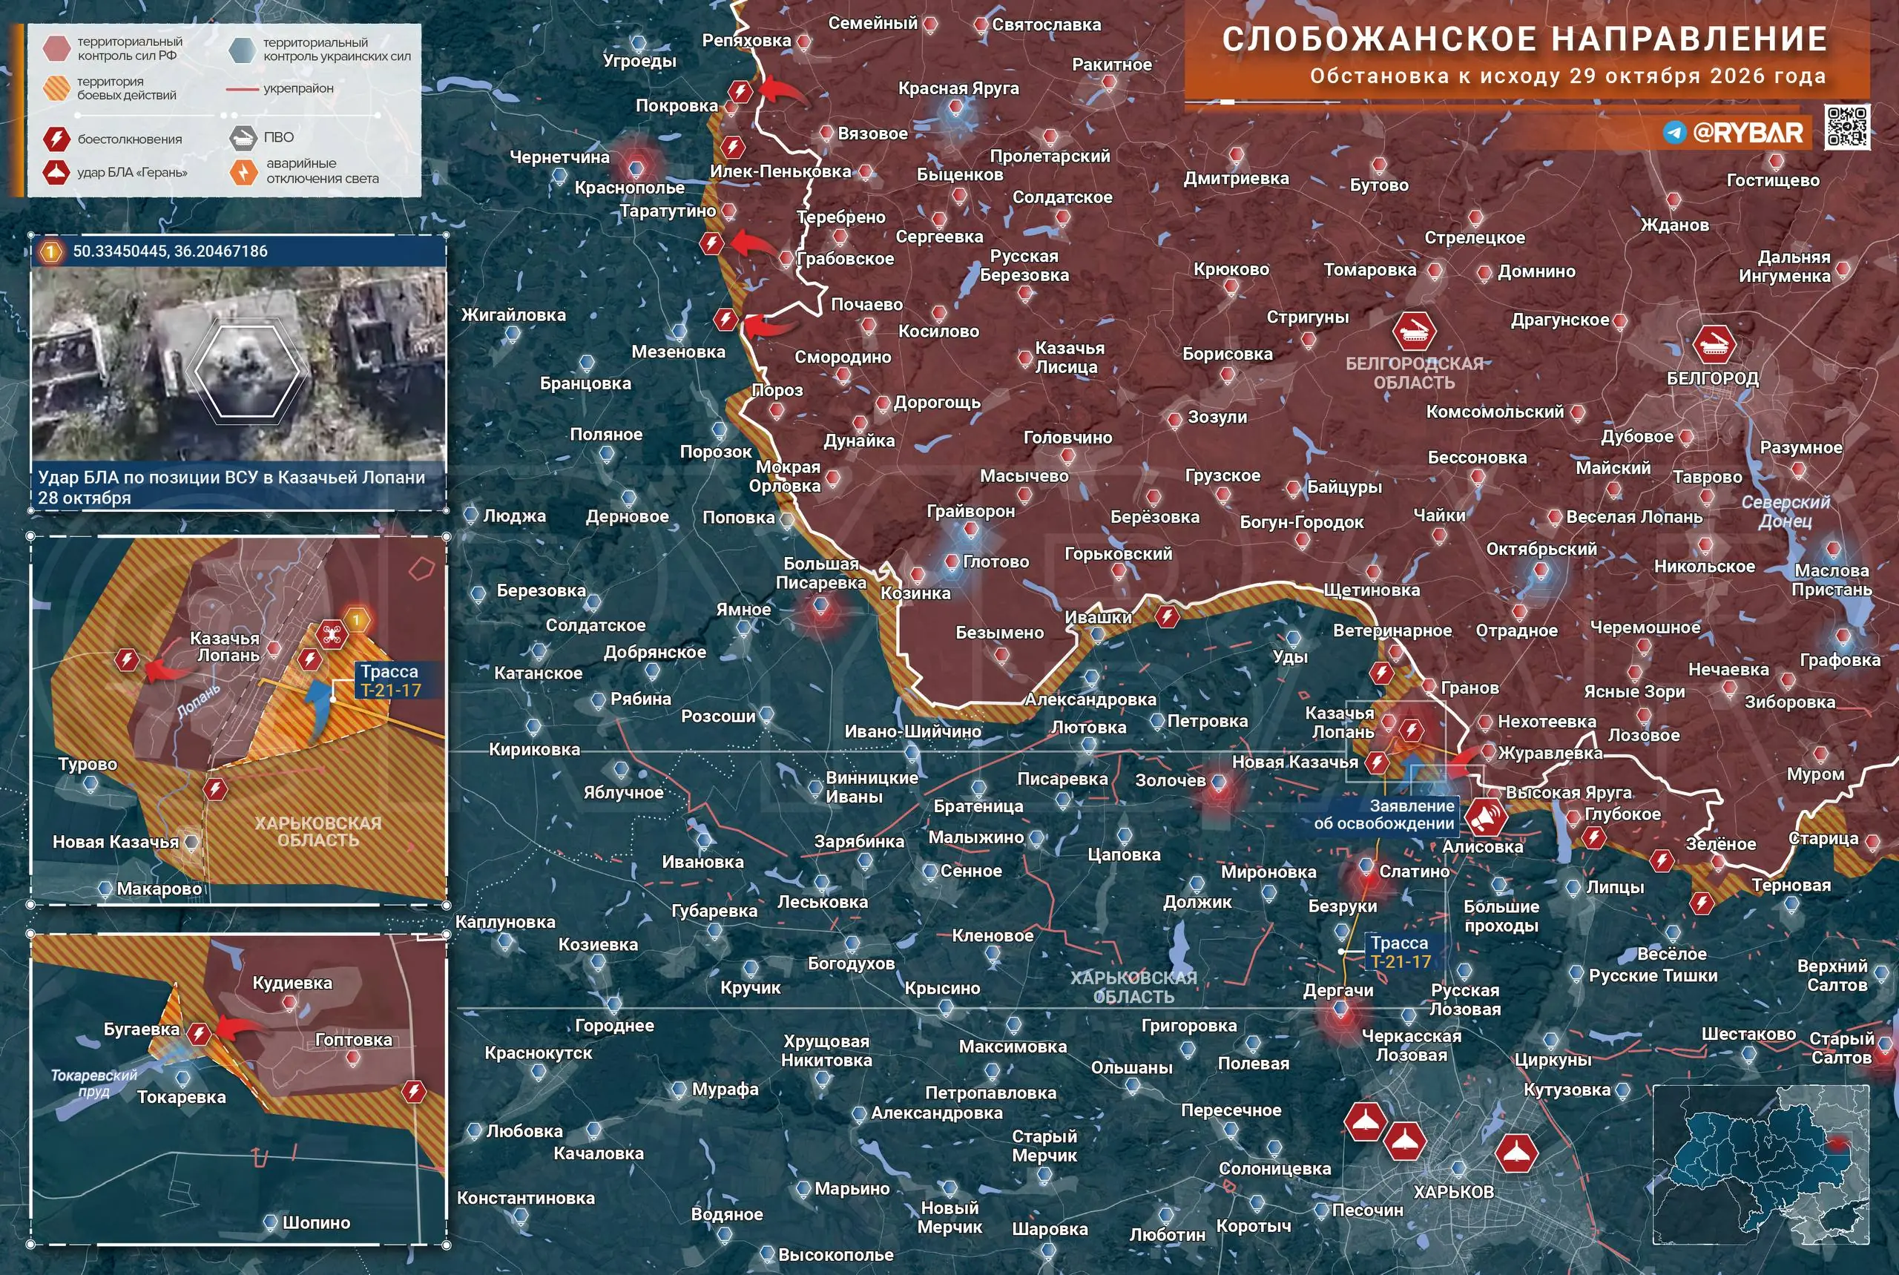Click the clash icon next to Бугаевка
Screen dimensions: 1899x1275
tap(199, 1033)
